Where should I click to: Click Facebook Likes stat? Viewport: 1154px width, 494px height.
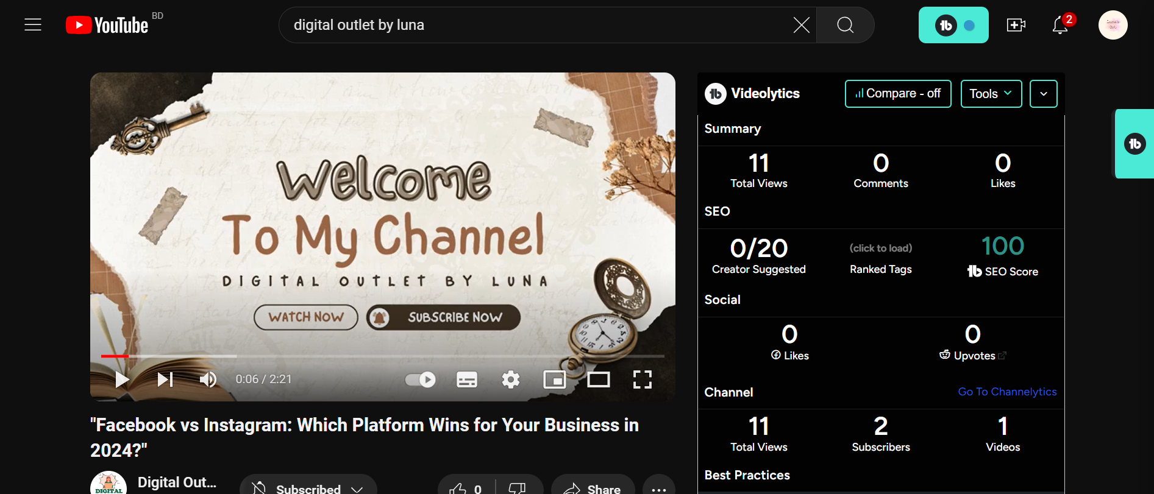[x=789, y=343]
